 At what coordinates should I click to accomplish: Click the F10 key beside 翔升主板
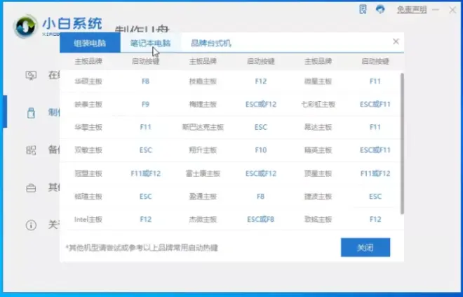[x=261, y=150]
